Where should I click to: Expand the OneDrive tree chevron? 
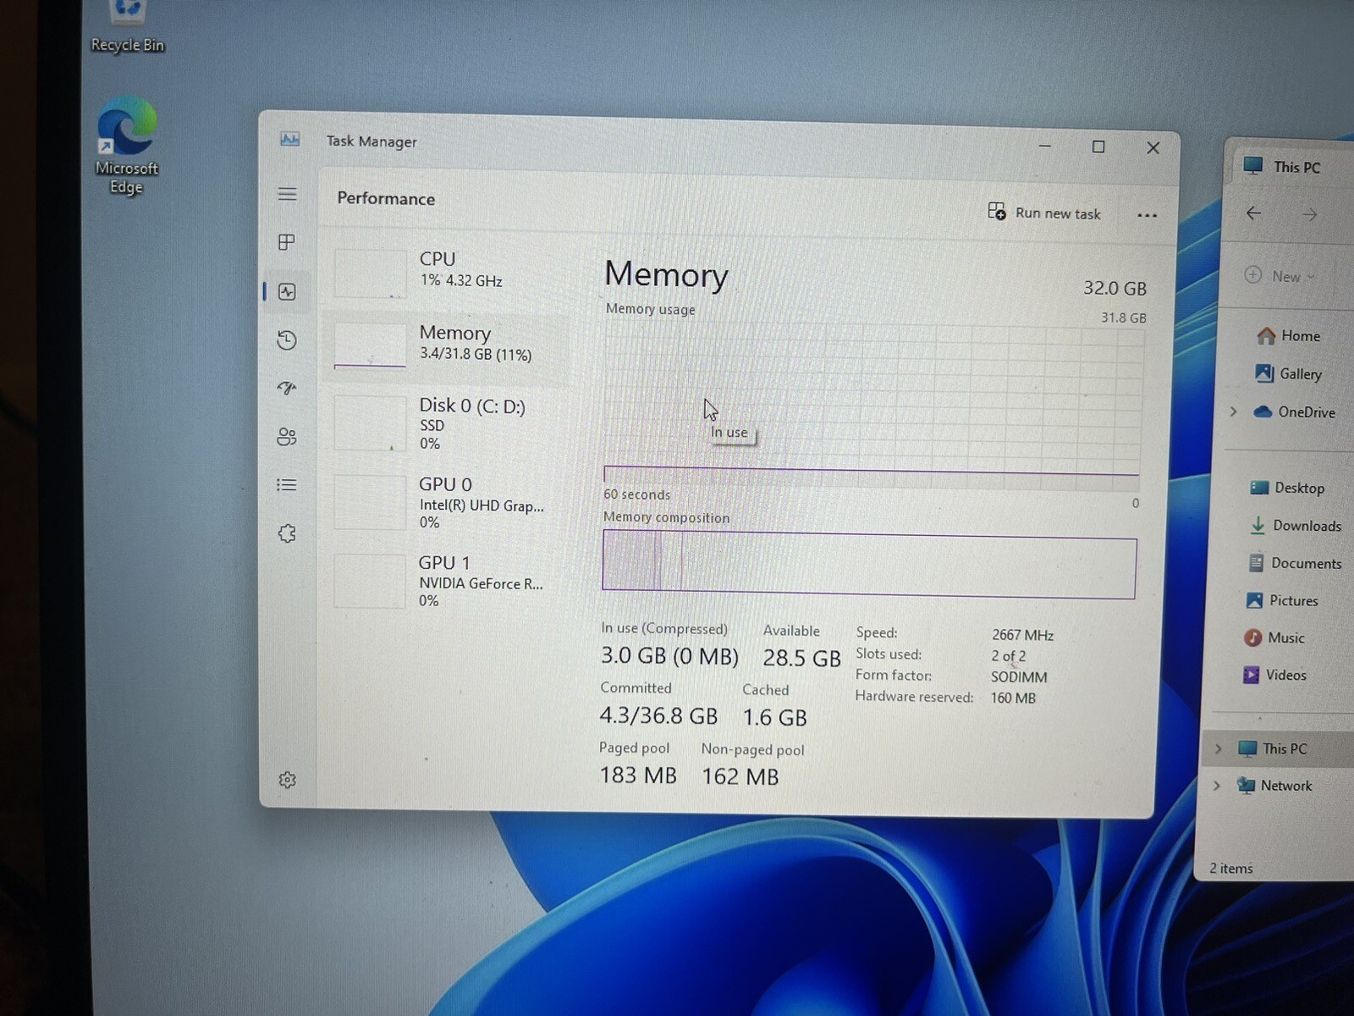1233,411
